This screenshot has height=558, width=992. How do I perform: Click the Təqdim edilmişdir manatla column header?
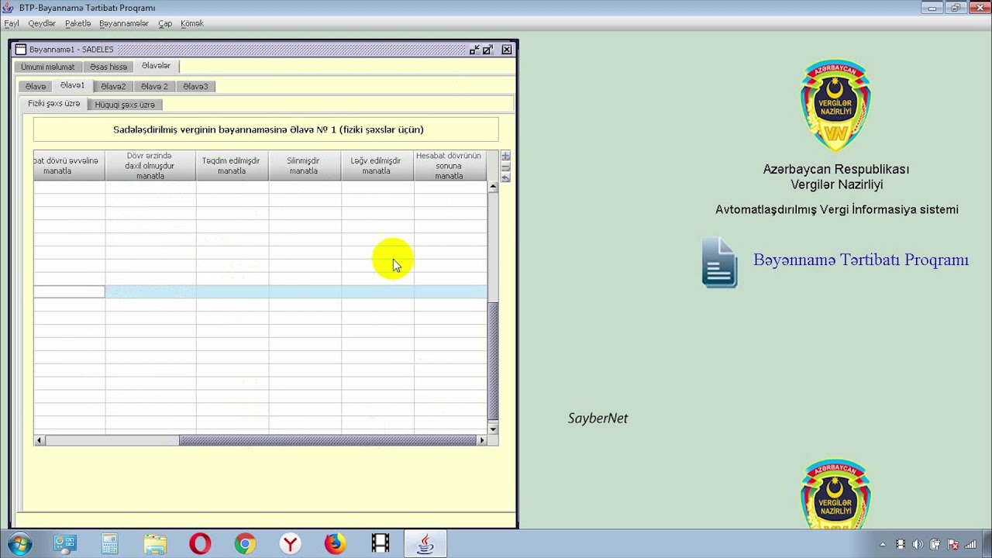coord(232,166)
